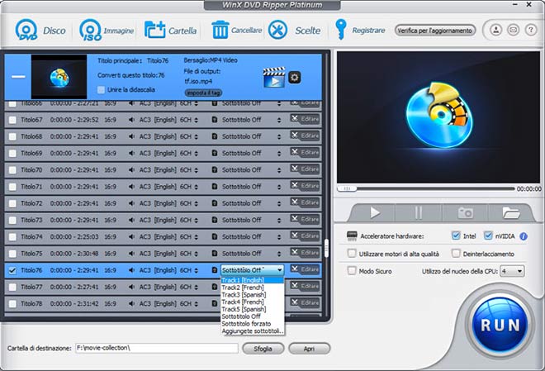
Task: Open output profile clapperboard icon
Action: [274, 77]
